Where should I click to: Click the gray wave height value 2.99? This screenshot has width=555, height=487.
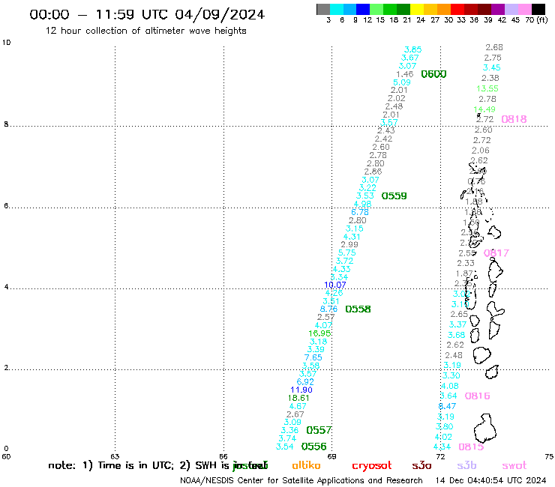(349, 244)
